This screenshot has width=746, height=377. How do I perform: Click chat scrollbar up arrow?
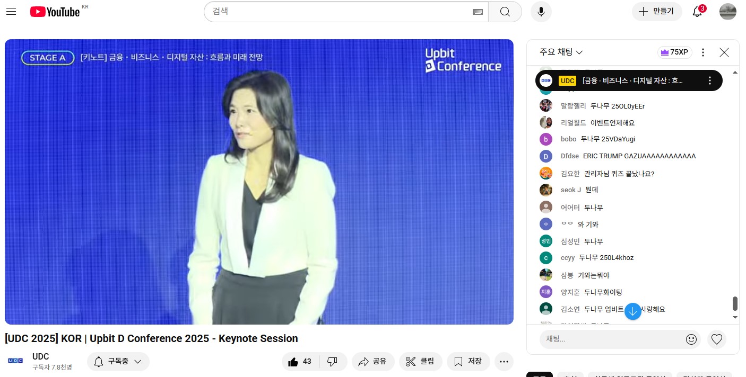[735, 73]
